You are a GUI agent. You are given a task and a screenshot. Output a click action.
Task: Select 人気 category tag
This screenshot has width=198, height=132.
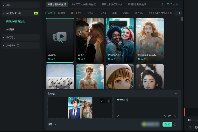(x=50, y=13)
